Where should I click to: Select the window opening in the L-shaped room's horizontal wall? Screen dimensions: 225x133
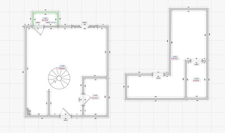(158, 74)
